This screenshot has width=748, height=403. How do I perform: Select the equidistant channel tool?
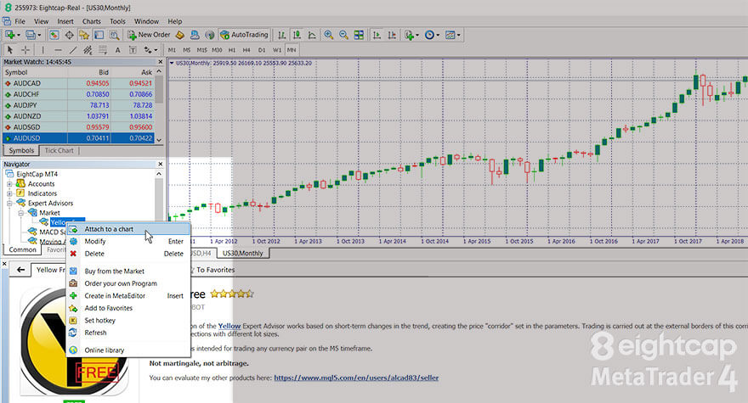88,49
